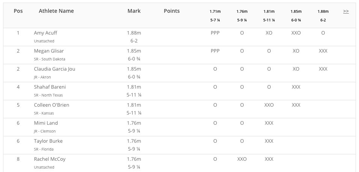359x172 pixels.
Task: Click the Points column header
Action: tap(172, 11)
